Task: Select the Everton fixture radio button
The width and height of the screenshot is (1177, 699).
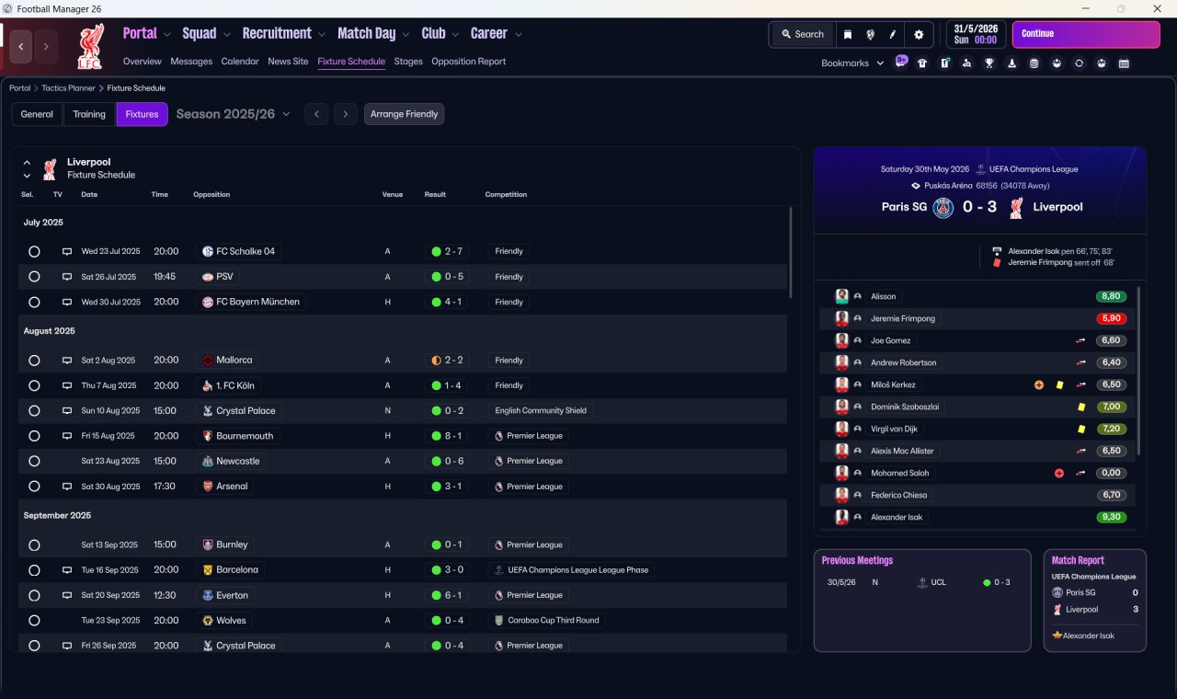Action: coord(34,595)
